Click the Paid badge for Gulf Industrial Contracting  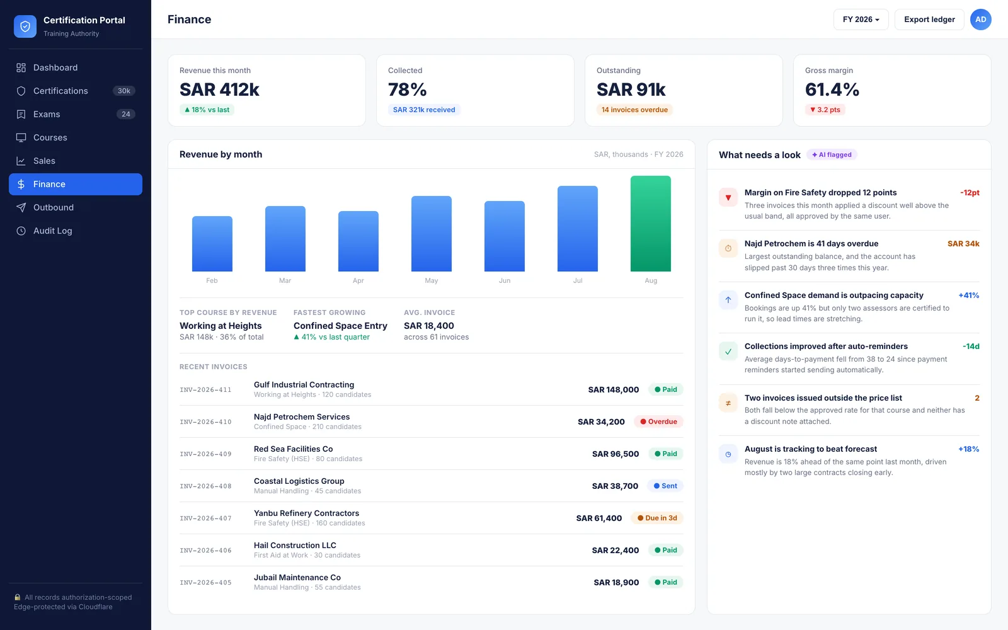(x=666, y=389)
